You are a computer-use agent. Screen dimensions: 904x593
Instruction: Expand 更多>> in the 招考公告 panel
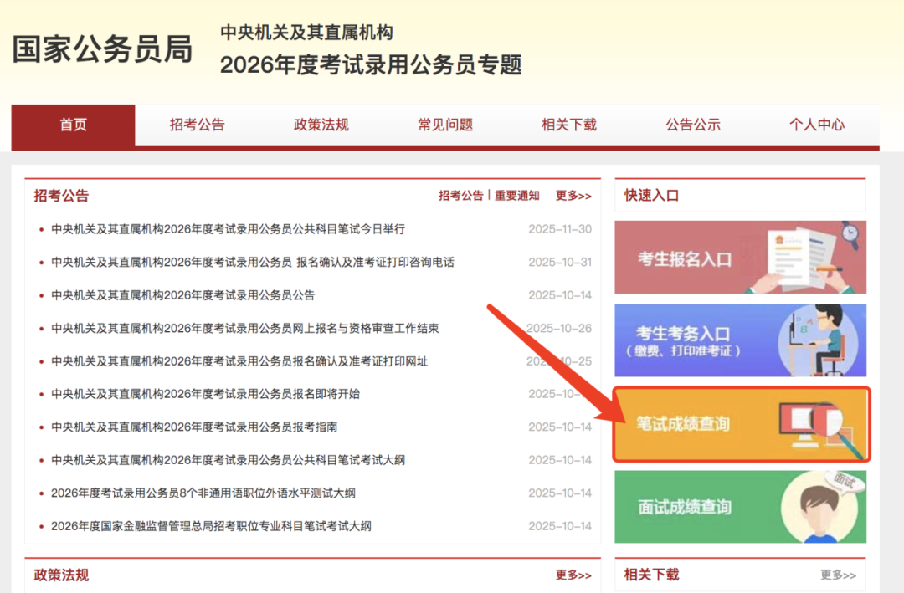point(573,196)
